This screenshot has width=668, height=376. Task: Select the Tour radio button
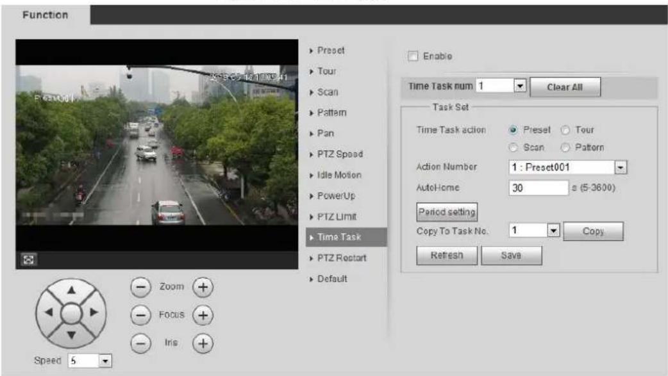[565, 130]
